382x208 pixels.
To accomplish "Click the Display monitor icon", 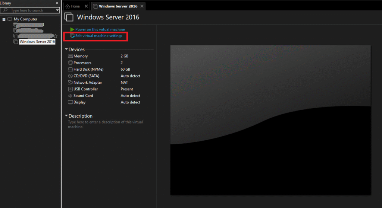I will 71,102.
